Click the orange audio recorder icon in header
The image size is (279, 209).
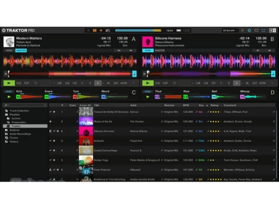tap(95, 31)
